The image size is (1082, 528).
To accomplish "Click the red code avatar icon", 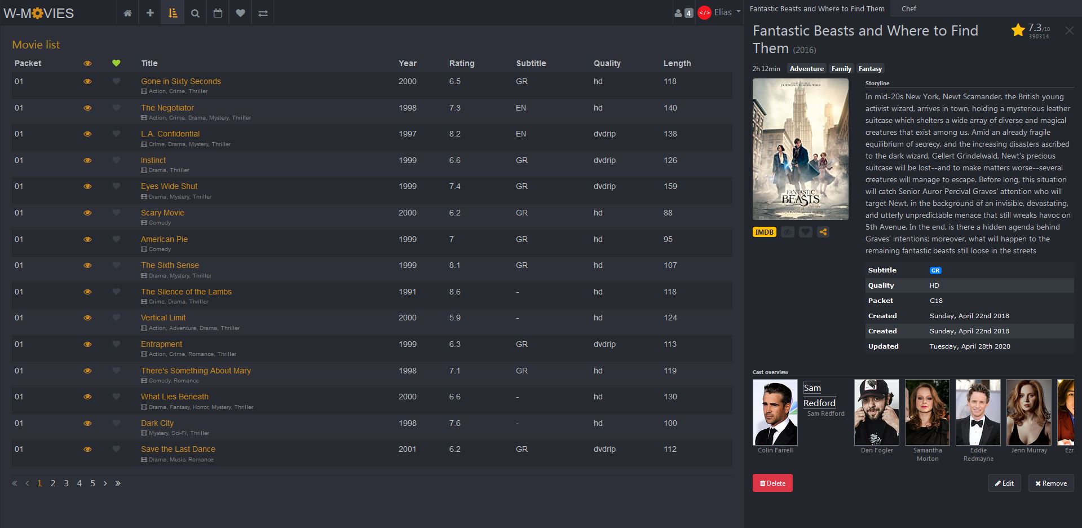I will (704, 13).
